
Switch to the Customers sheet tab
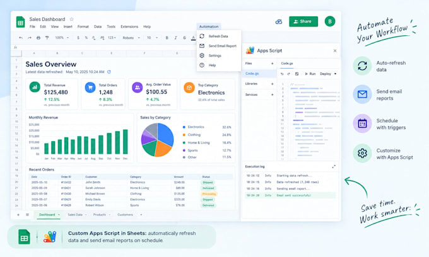(126, 215)
